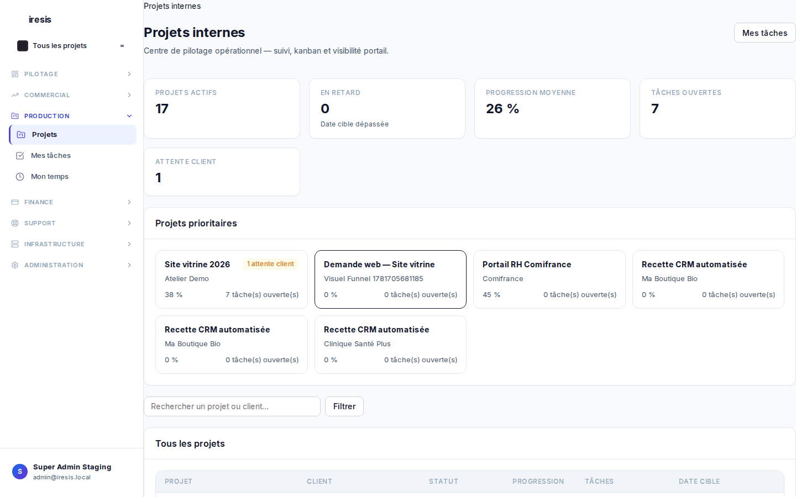The image size is (796, 497).
Task: Collapse the Production section chevron
Action: point(129,116)
